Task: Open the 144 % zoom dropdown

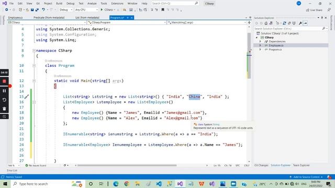Action: [14, 166]
